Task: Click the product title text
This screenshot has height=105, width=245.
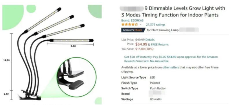Action: click(x=173, y=11)
